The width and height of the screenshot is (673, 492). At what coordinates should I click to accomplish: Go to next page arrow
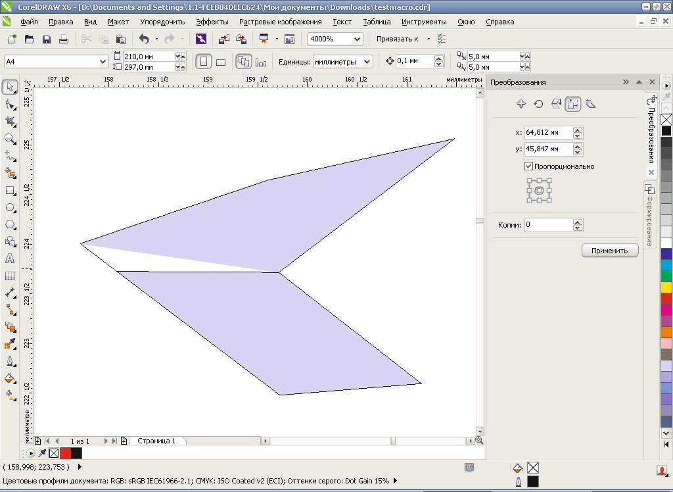click(x=106, y=441)
